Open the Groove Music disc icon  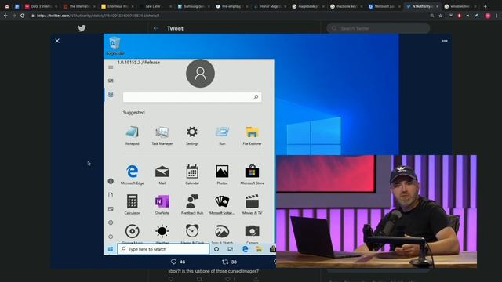click(x=133, y=231)
